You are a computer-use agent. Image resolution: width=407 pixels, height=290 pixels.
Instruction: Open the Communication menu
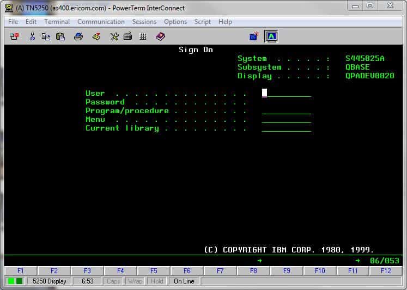click(101, 22)
